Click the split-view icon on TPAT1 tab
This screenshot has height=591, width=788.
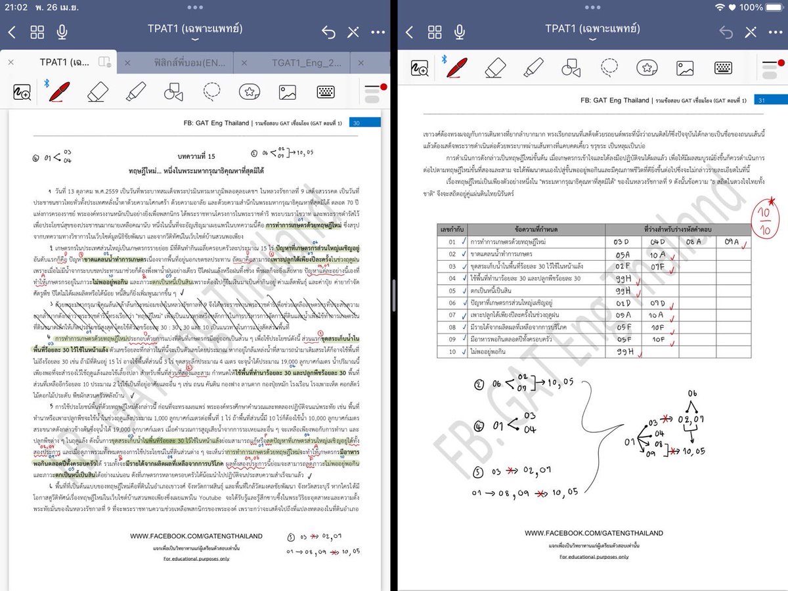coord(104,62)
